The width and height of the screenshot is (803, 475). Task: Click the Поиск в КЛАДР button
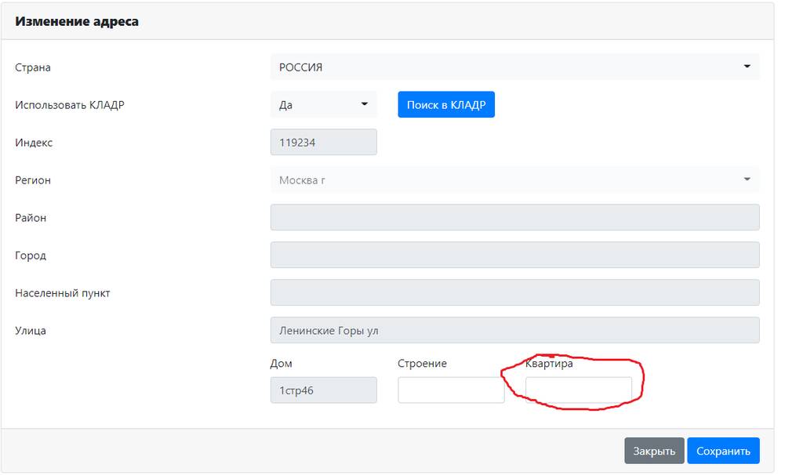pos(446,104)
